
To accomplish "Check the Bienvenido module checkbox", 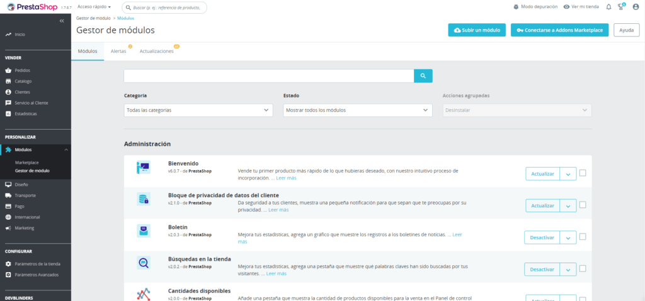I will (583, 173).
